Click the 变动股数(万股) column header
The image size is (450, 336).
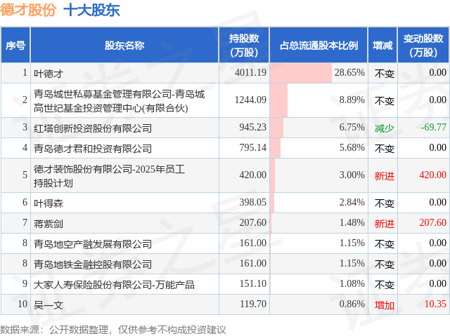tap(423, 45)
